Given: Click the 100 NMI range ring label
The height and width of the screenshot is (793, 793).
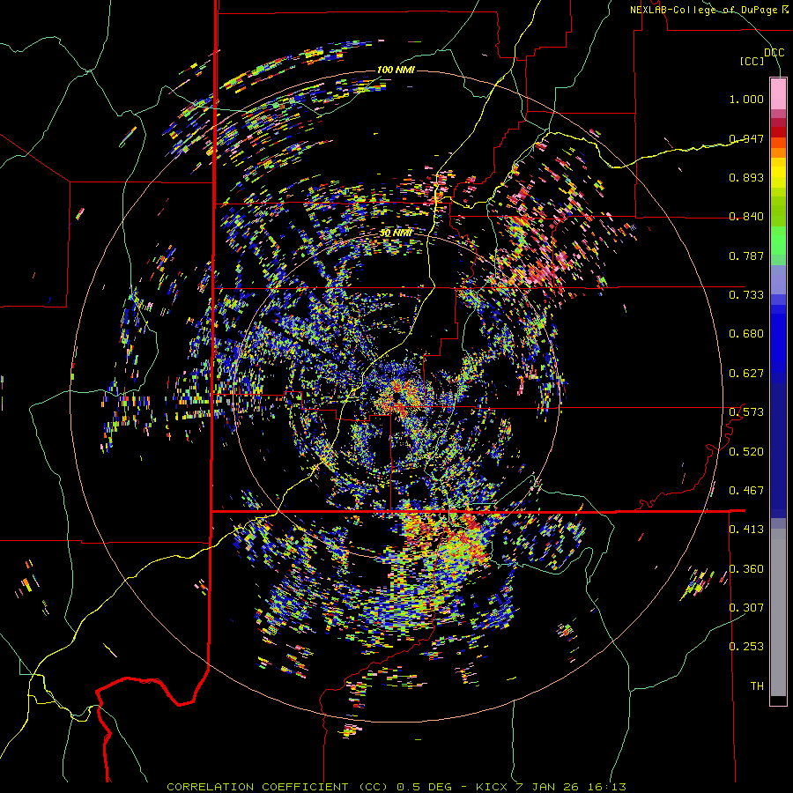Looking at the screenshot, I should point(396,70).
